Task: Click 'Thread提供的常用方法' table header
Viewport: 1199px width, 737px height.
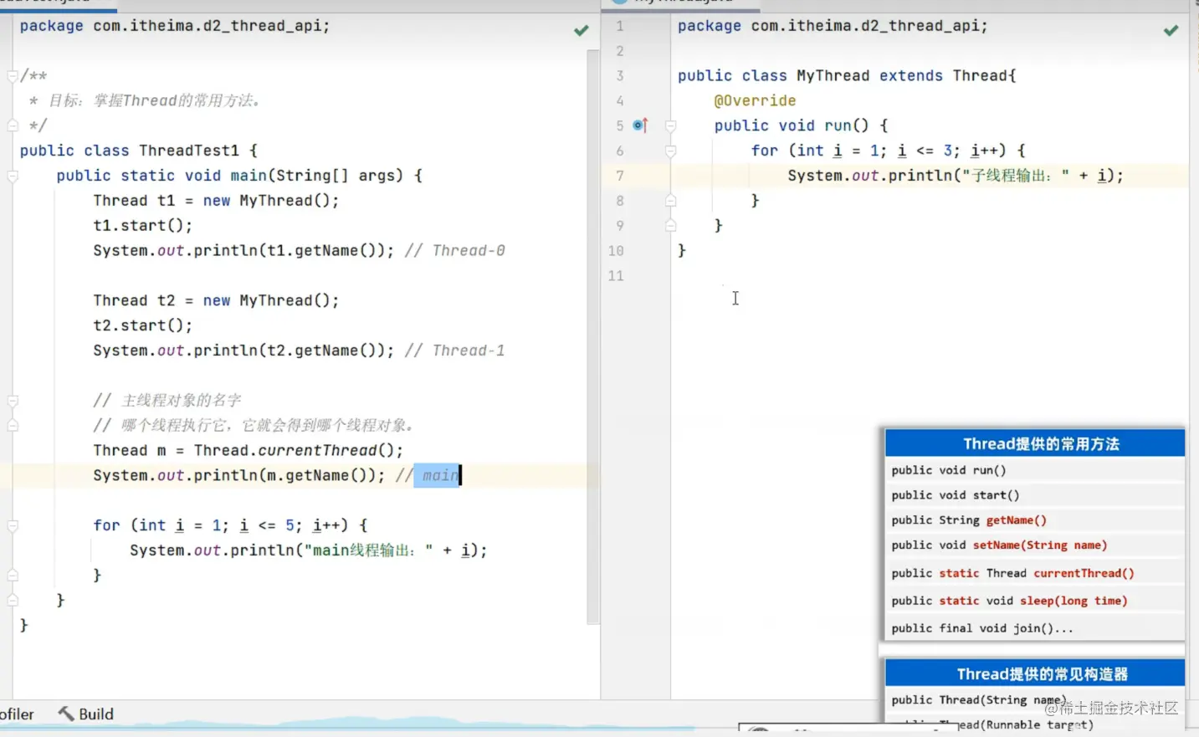Action: [1035, 443]
